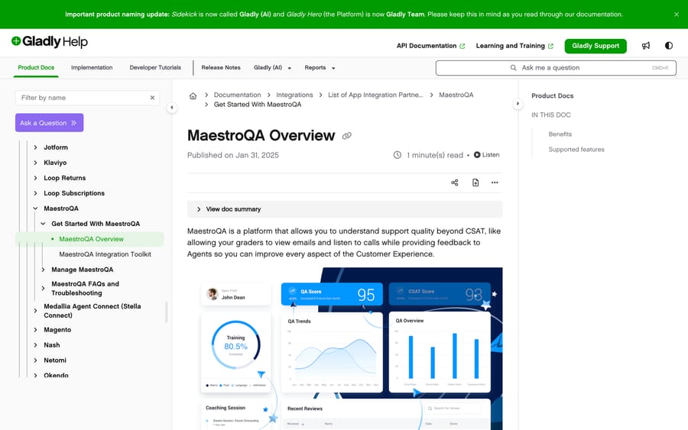
Task: Click Get Started With MaestroQA breadcrumb
Action: pos(258,105)
